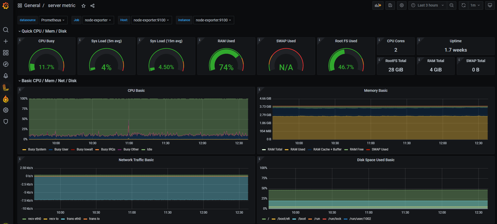The image size is (497, 224).
Task: Open the Explore compass icon
Action: coord(6,64)
